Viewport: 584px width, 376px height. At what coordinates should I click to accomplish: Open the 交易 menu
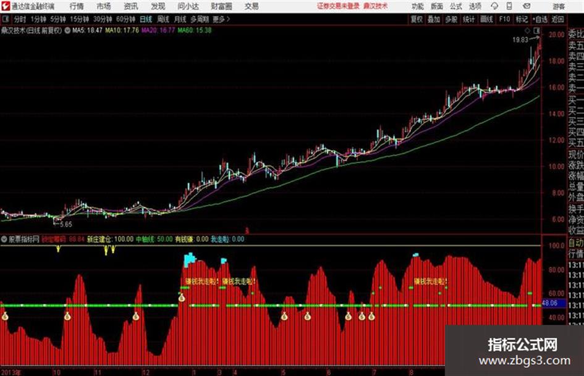point(252,6)
